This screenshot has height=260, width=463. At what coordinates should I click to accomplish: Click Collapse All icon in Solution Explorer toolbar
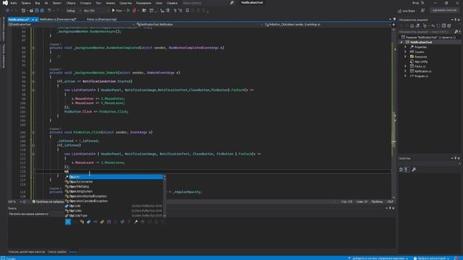coord(443,26)
